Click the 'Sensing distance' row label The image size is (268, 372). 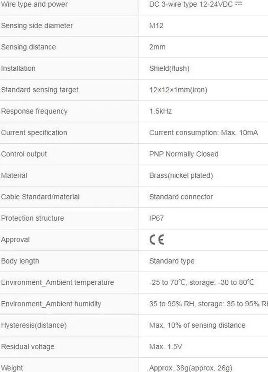28,47
